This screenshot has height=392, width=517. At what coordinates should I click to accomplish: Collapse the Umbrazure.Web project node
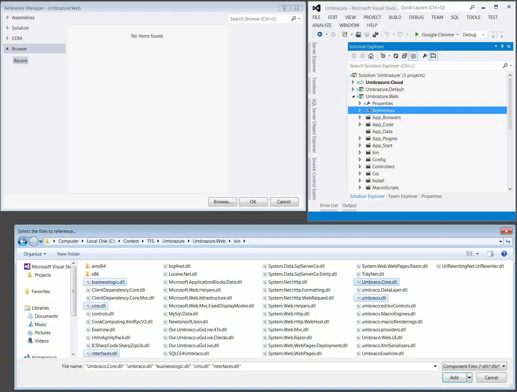pos(353,96)
